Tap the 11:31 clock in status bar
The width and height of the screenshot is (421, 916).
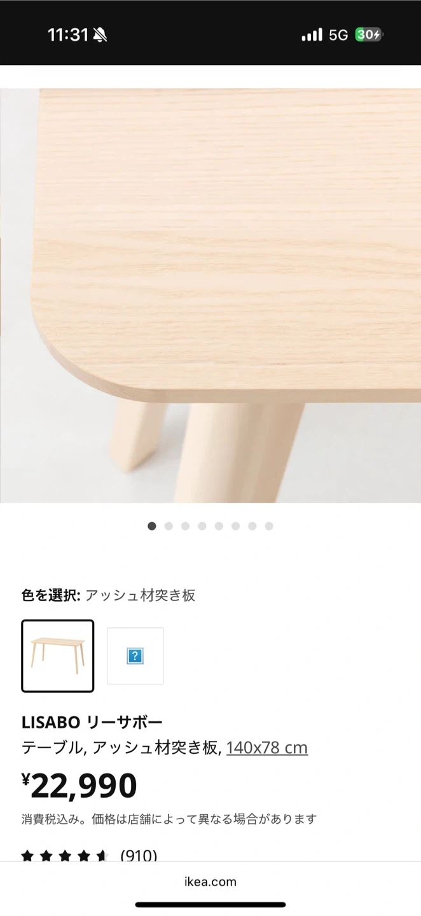(67, 35)
